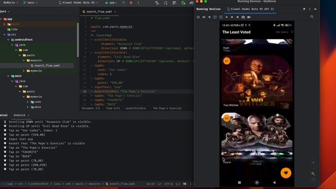
Task: Start screen recording with video camera icon
Action: pyautogui.click(x=249, y=17)
